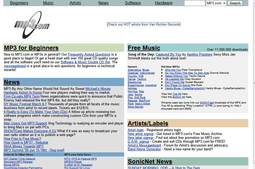Image resolution: width=255 pixels, height=169 pixels.
Task: Click the mp3.com logo
Action: point(32,25)
